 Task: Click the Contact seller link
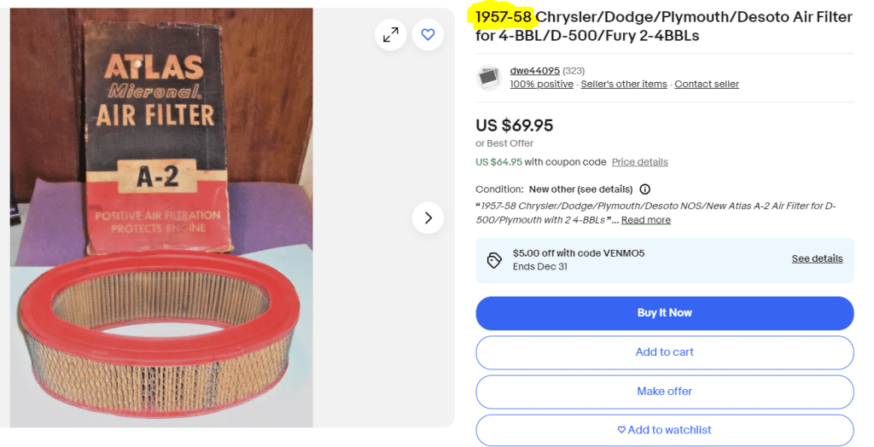tap(707, 84)
